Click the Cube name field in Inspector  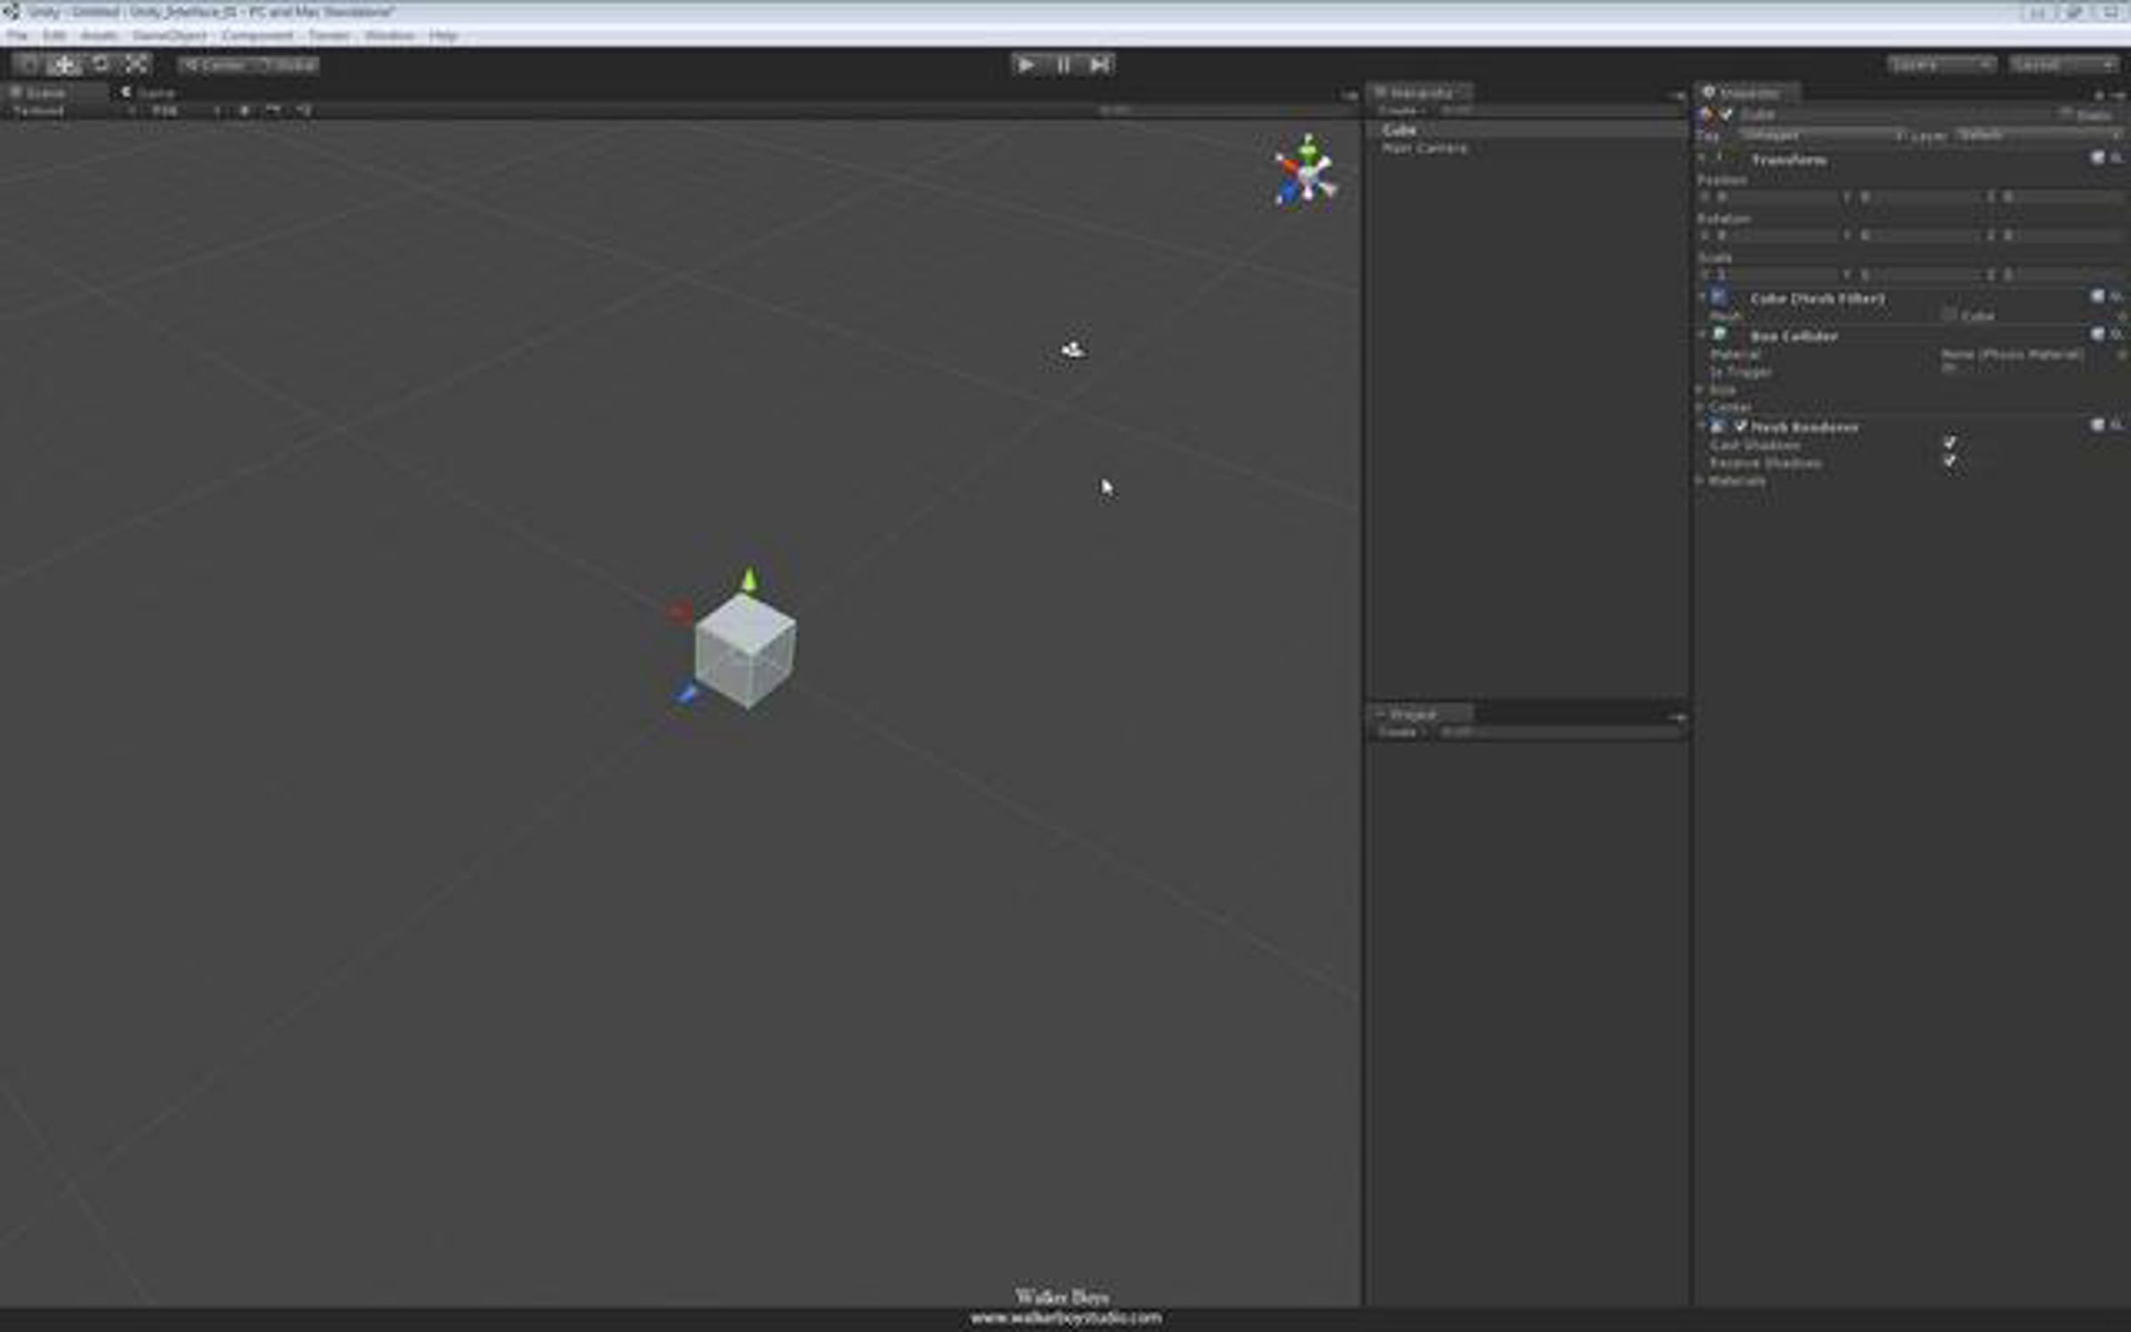pos(1895,115)
